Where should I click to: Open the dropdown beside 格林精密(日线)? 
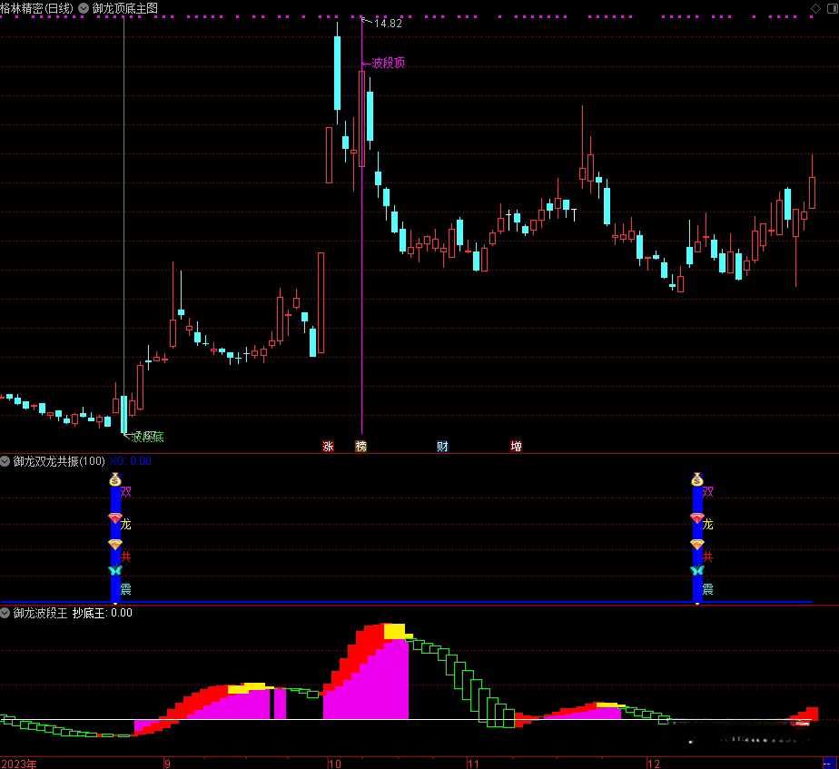[84, 8]
